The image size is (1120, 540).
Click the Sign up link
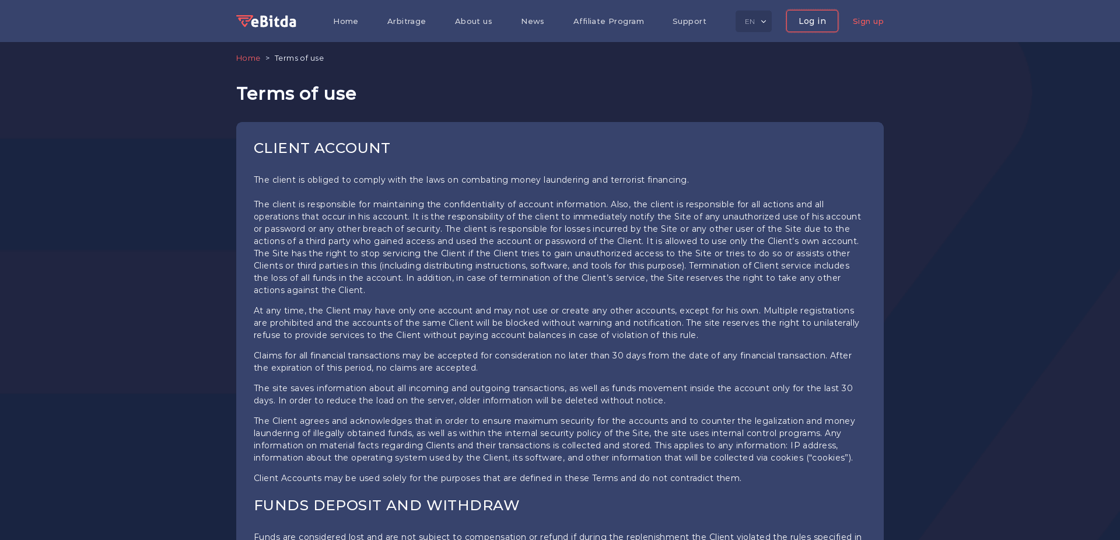867,21
